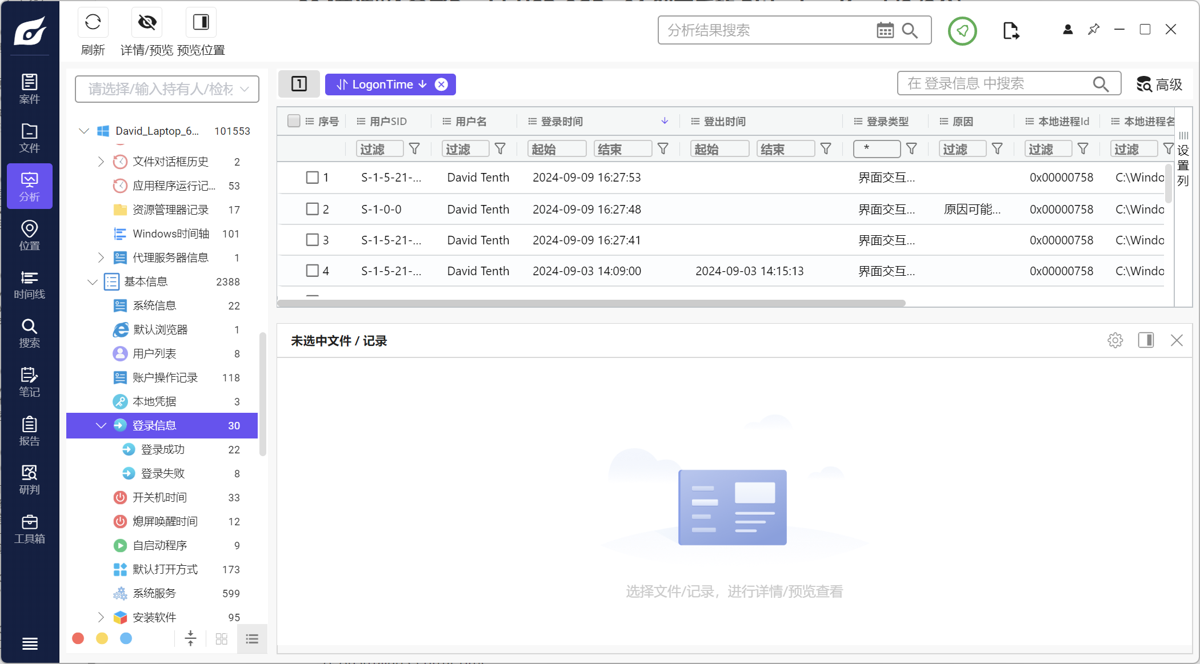Click the sort count button showing 1
Viewport: 1200px width, 664px height.
(x=299, y=84)
